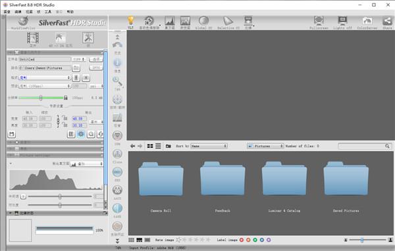
Task: Open the format dropdown in frame panel
Action: pyautogui.click(x=45, y=78)
